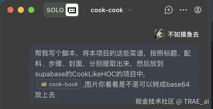Click the user message bubble starting 帮我写个脚本
This screenshot has width=213, height=109.
point(114,73)
